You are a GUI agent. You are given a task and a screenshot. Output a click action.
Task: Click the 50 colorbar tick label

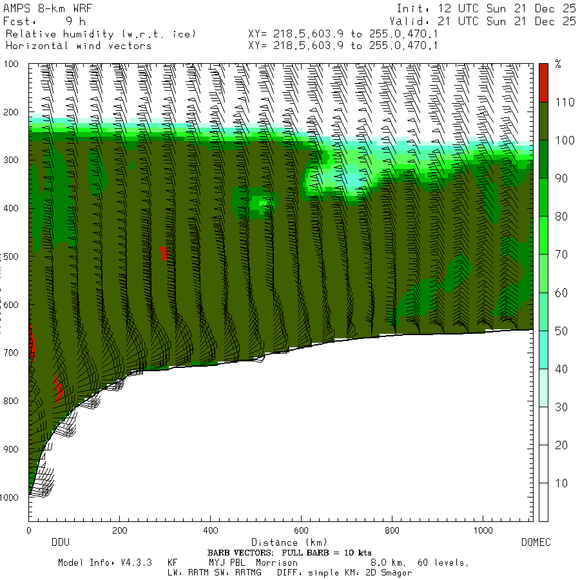coord(561,331)
